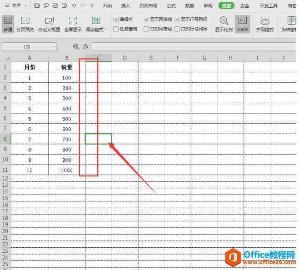Click the select-all corner triangle

pos(7,58)
